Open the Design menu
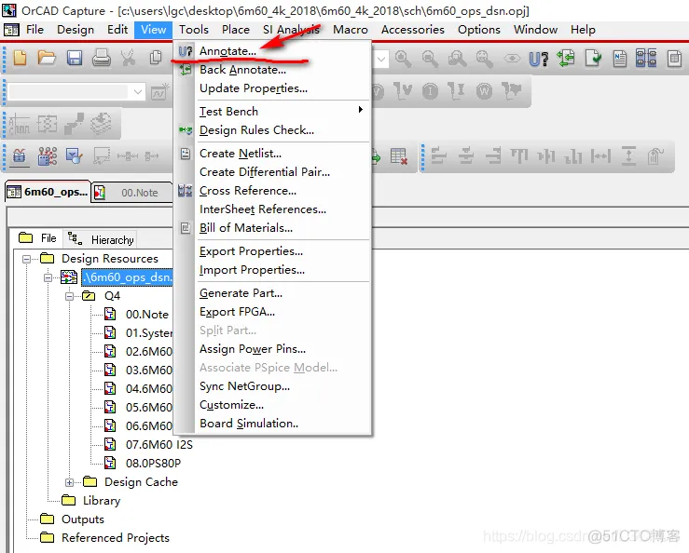 (x=76, y=30)
